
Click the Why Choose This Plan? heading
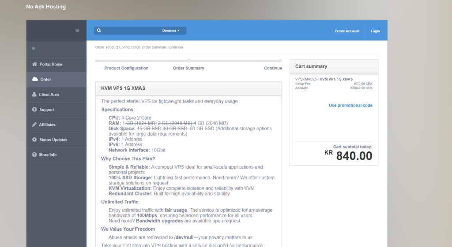[x=128, y=159]
